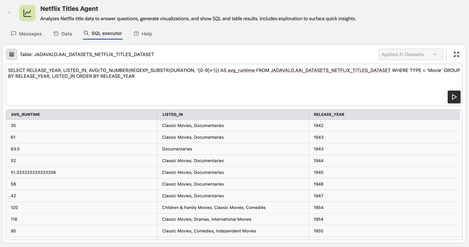Open the Help tab
This screenshot has width=469, height=247.
tap(143, 34)
